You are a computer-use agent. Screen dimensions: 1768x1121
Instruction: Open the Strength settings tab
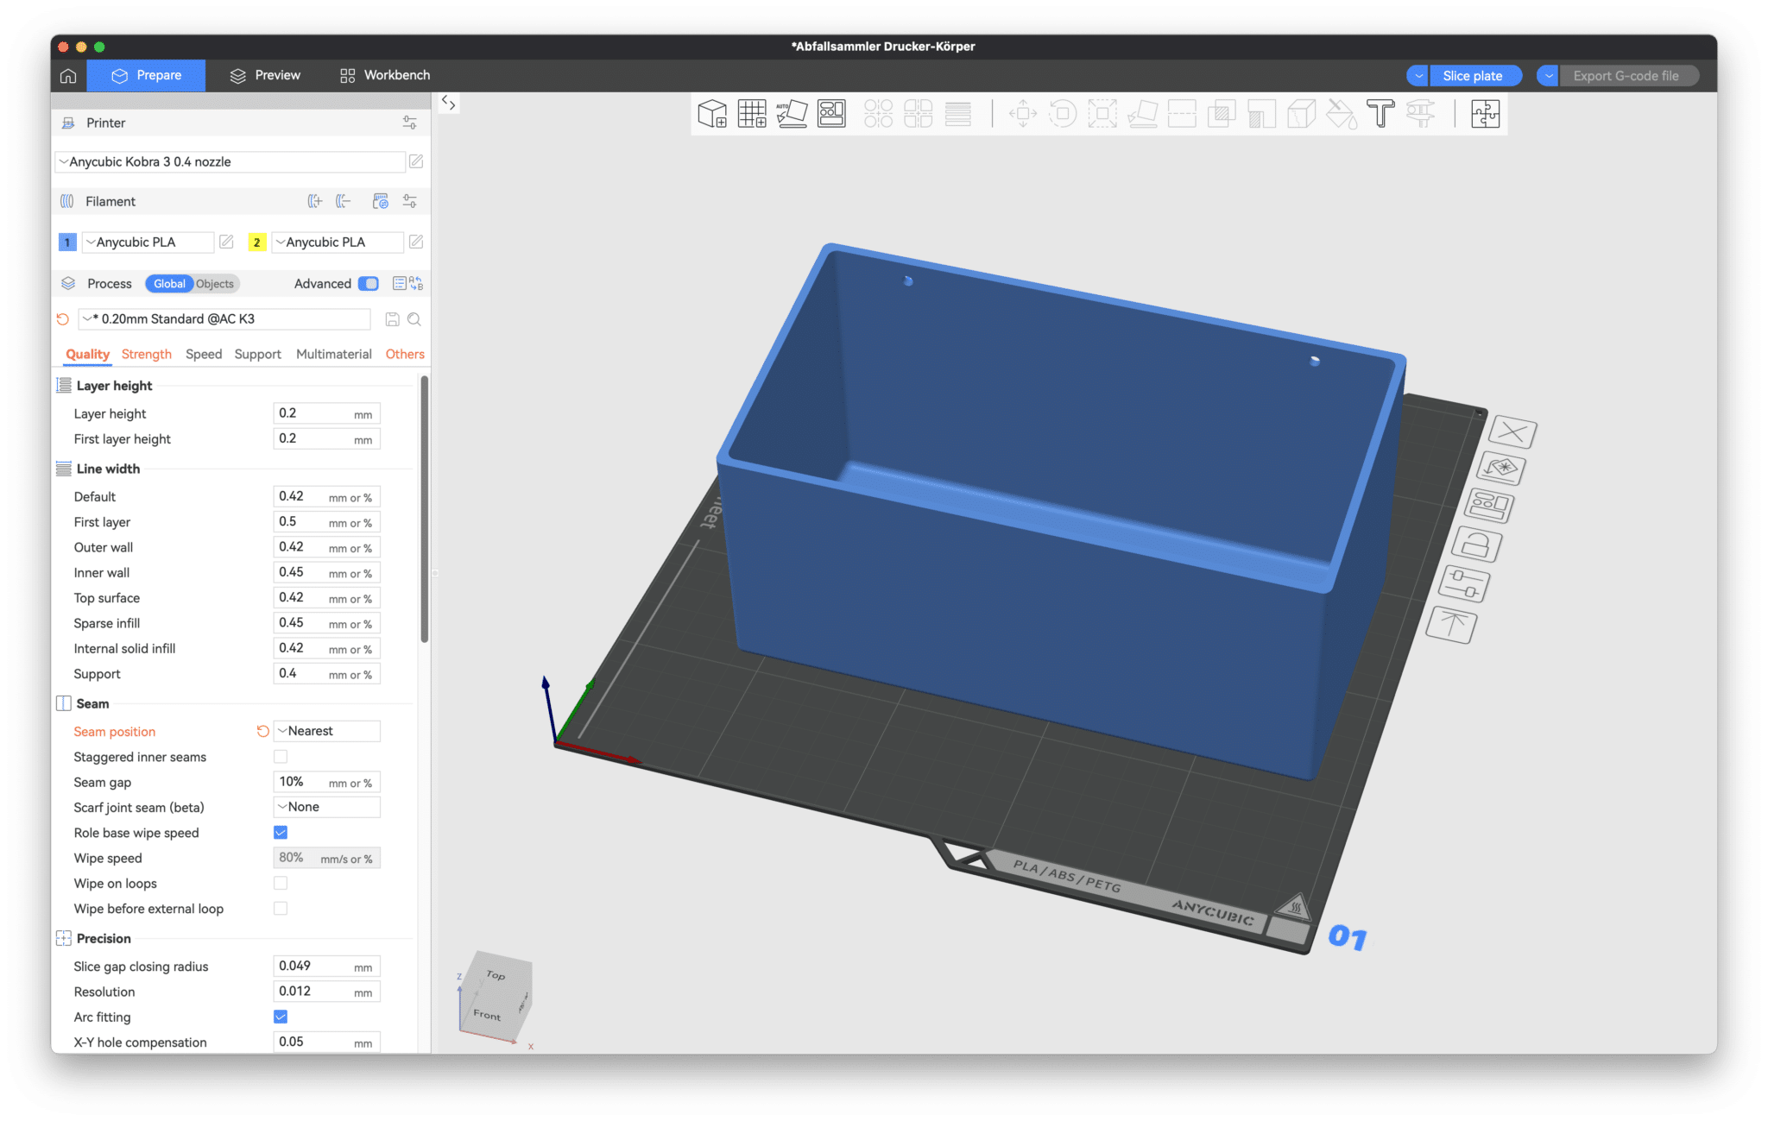[x=147, y=354]
